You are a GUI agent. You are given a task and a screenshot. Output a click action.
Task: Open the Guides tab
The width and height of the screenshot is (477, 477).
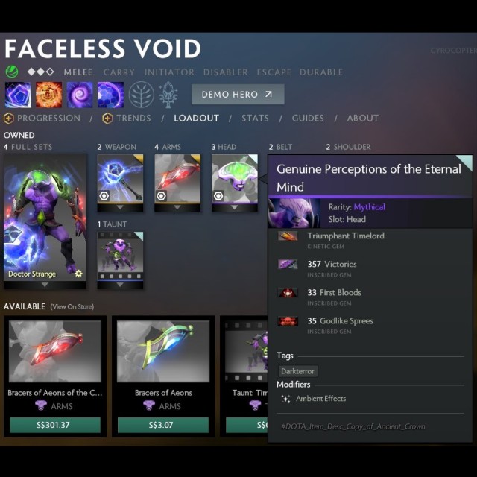[x=308, y=118]
